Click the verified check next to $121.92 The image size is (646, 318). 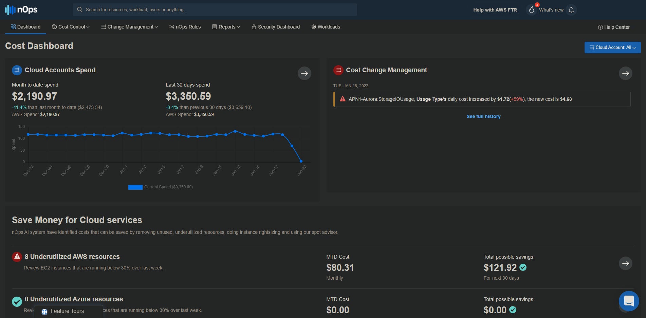coord(523,267)
